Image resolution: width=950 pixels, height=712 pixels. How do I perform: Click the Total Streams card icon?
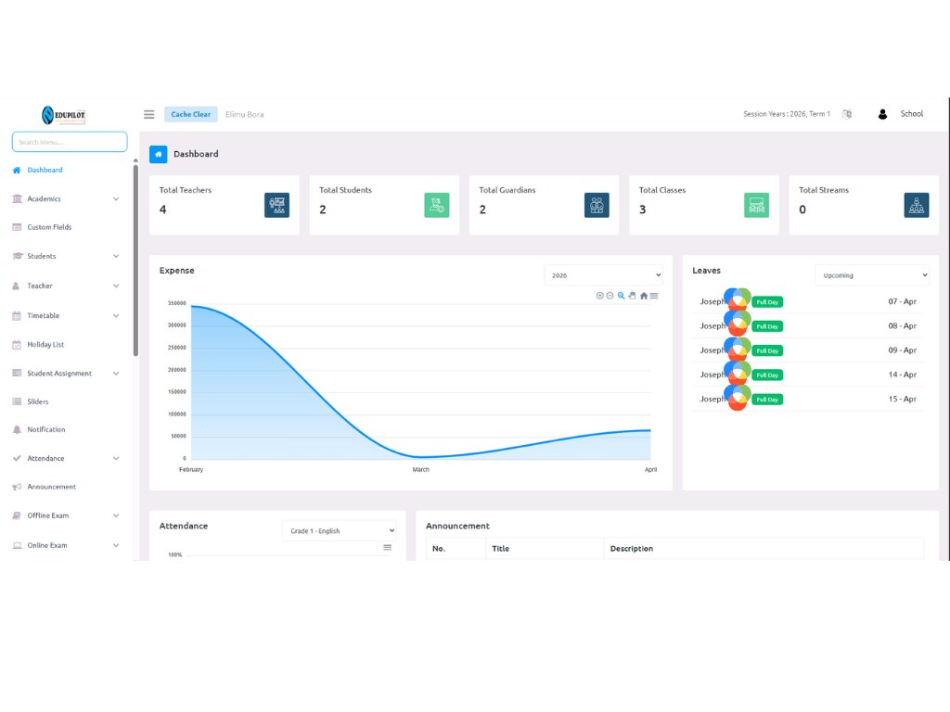tap(916, 205)
